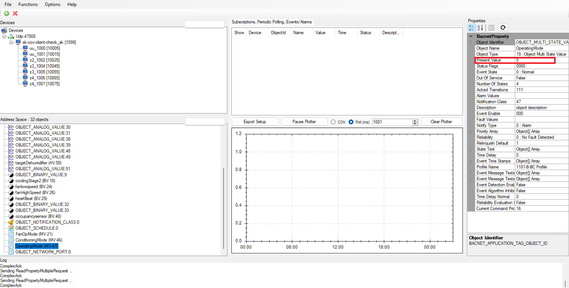Collapse the Udp:47808 tree node
This screenshot has width=569, height=288.
(4, 37)
